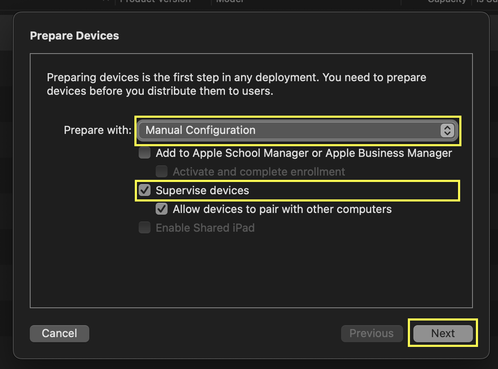The height and width of the screenshot is (369, 498).
Task: Click the grayed Enable Shared iPad label
Action: point(205,227)
